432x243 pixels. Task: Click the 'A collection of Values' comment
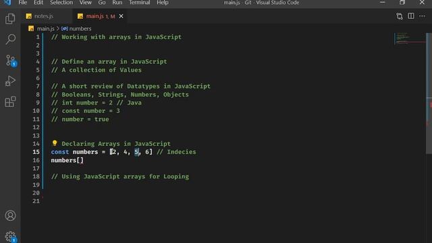click(97, 70)
